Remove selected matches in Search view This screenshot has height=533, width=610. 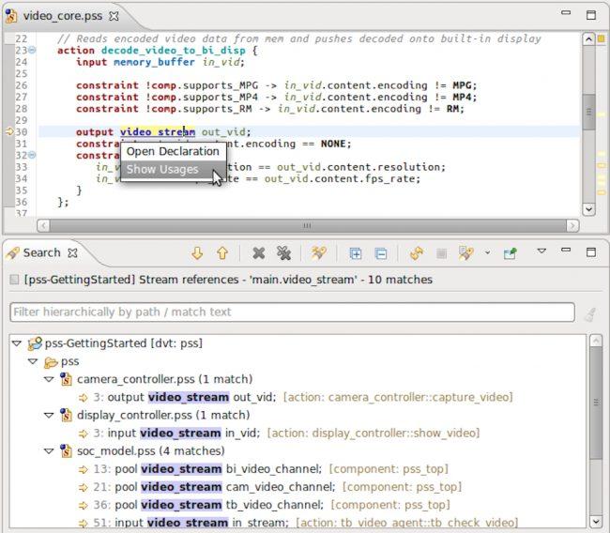(259, 253)
